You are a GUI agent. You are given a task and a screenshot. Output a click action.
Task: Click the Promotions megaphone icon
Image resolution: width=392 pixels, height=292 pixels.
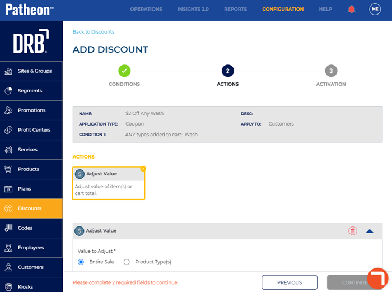(8, 110)
